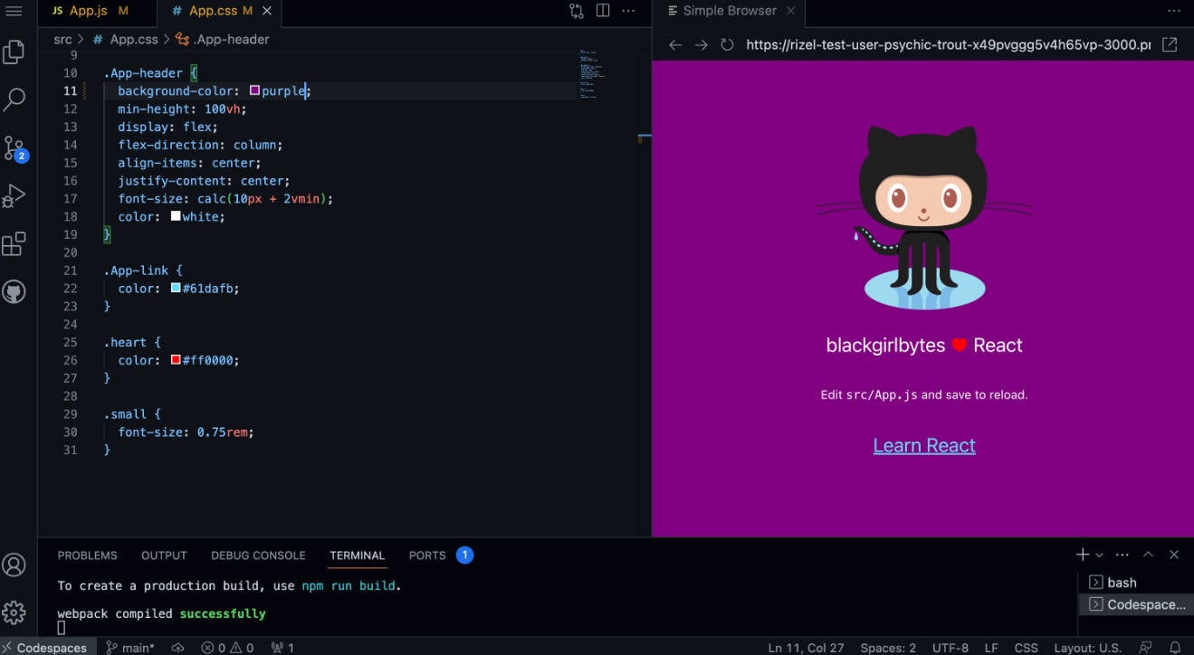Open the GitHub panel in activity bar

point(14,292)
